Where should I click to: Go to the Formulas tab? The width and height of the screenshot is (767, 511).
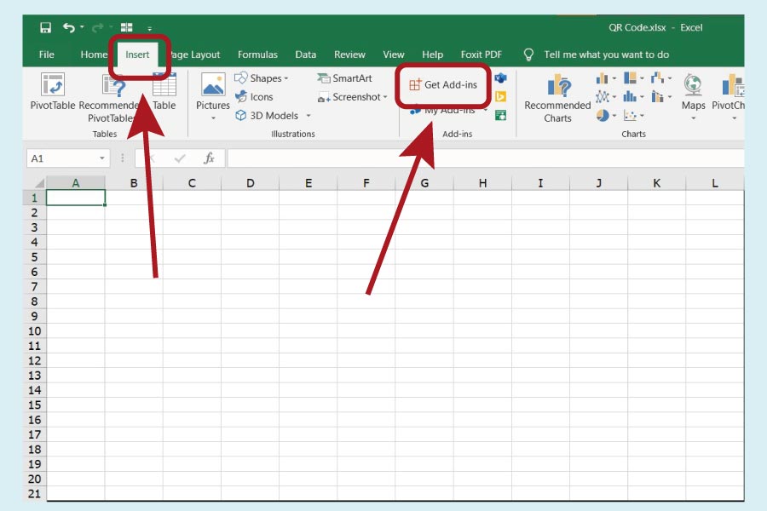(x=257, y=55)
